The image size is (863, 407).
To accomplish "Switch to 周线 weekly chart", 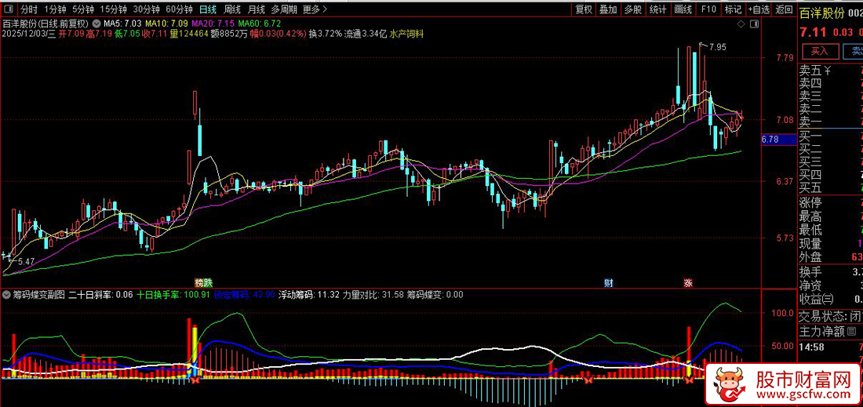I will click(231, 9).
